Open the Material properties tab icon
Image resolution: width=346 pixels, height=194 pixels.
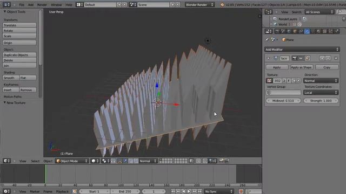[319, 31]
